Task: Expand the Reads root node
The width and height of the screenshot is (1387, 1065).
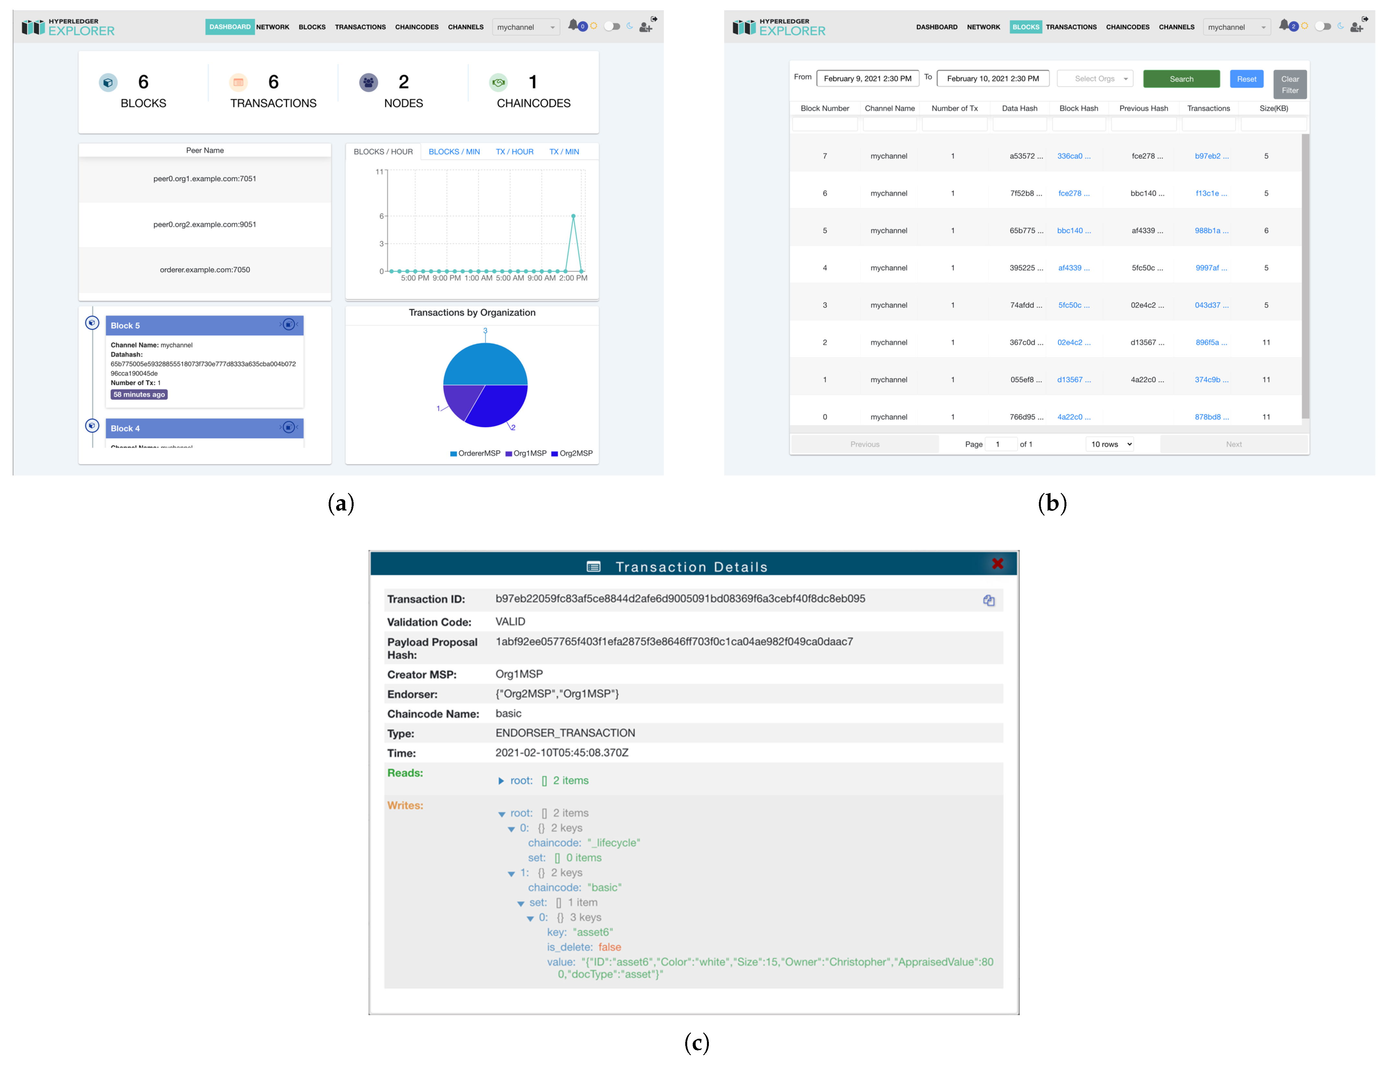Action: (x=501, y=781)
